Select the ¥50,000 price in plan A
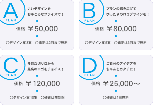The width and height of the screenshot is (153, 105). (43, 29)
